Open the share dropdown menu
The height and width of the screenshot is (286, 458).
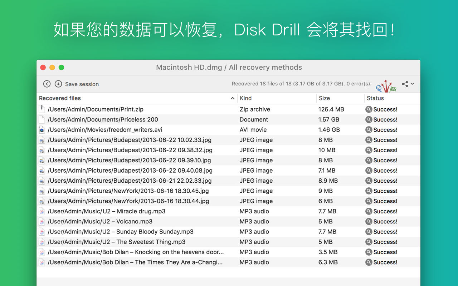point(408,84)
